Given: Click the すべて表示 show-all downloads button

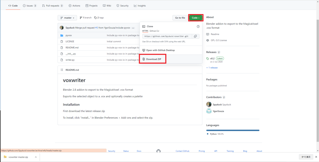Looking at the screenshot, I should click(x=306, y=157).
